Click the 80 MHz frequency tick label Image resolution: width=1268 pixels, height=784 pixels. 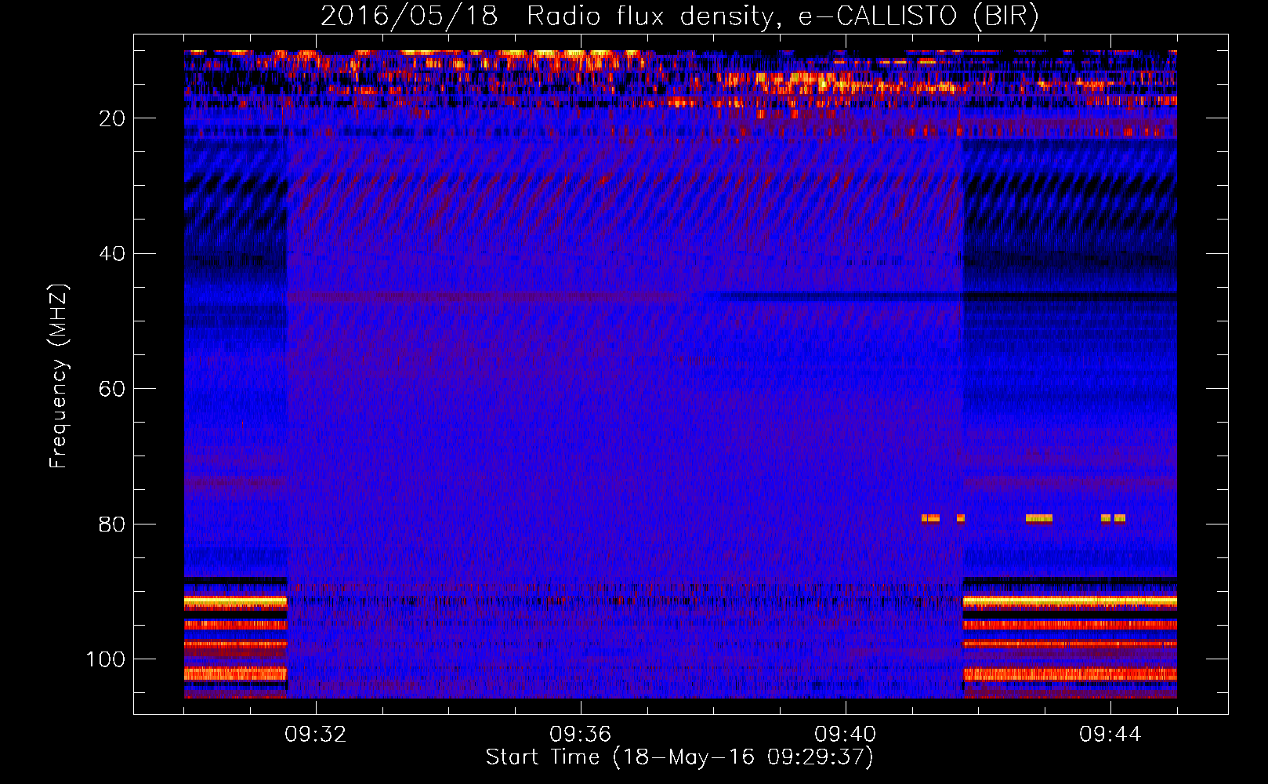(x=112, y=524)
